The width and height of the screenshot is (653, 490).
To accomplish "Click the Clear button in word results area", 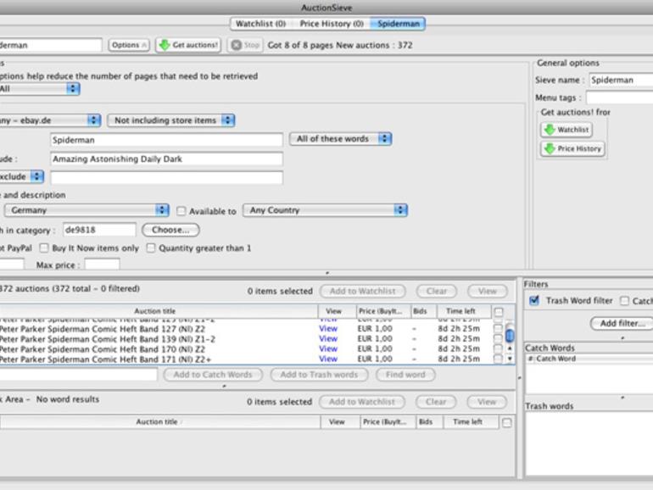I will 436,402.
